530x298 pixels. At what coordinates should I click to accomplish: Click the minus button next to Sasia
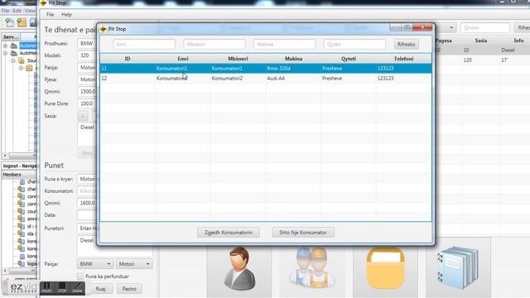(83, 116)
